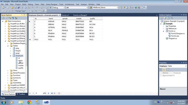Switch to the Toolbox tab
188x105 pixels.
pyautogui.click(x=21, y=94)
